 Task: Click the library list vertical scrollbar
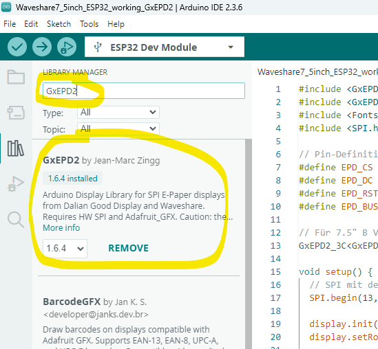[x=249, y=244]
